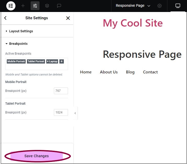Click the add element plus icon
The width and height of the screenshot is (187, 164).
pyautogui.click(x=23, y=6)
